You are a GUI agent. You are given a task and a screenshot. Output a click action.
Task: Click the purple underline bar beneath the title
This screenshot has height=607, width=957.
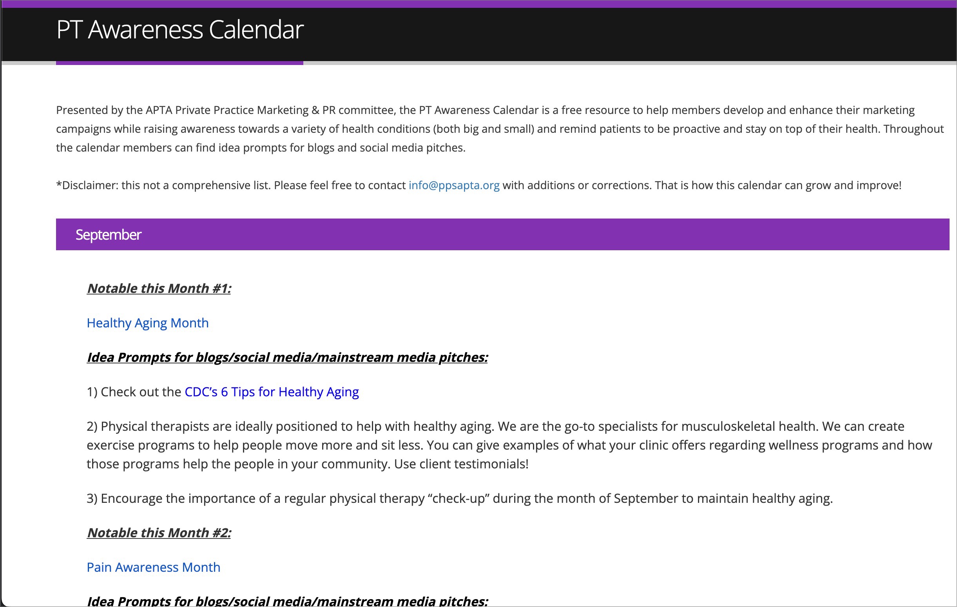179,63
